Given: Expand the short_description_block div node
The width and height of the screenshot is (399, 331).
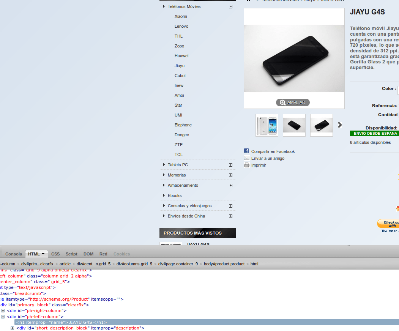Looking at the screenshot, I should [x=12, y=328].
